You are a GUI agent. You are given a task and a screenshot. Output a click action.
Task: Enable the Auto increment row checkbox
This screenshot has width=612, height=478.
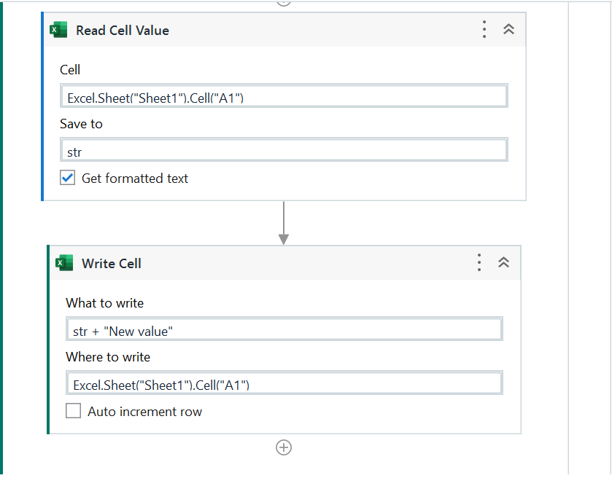(74, 412)
